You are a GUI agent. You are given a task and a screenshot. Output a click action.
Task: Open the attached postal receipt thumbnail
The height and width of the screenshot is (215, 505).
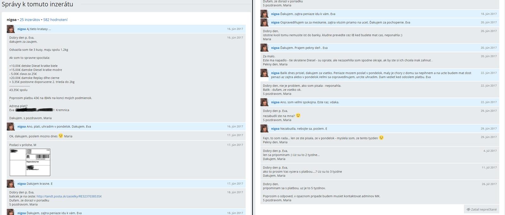tap(30, 162)
